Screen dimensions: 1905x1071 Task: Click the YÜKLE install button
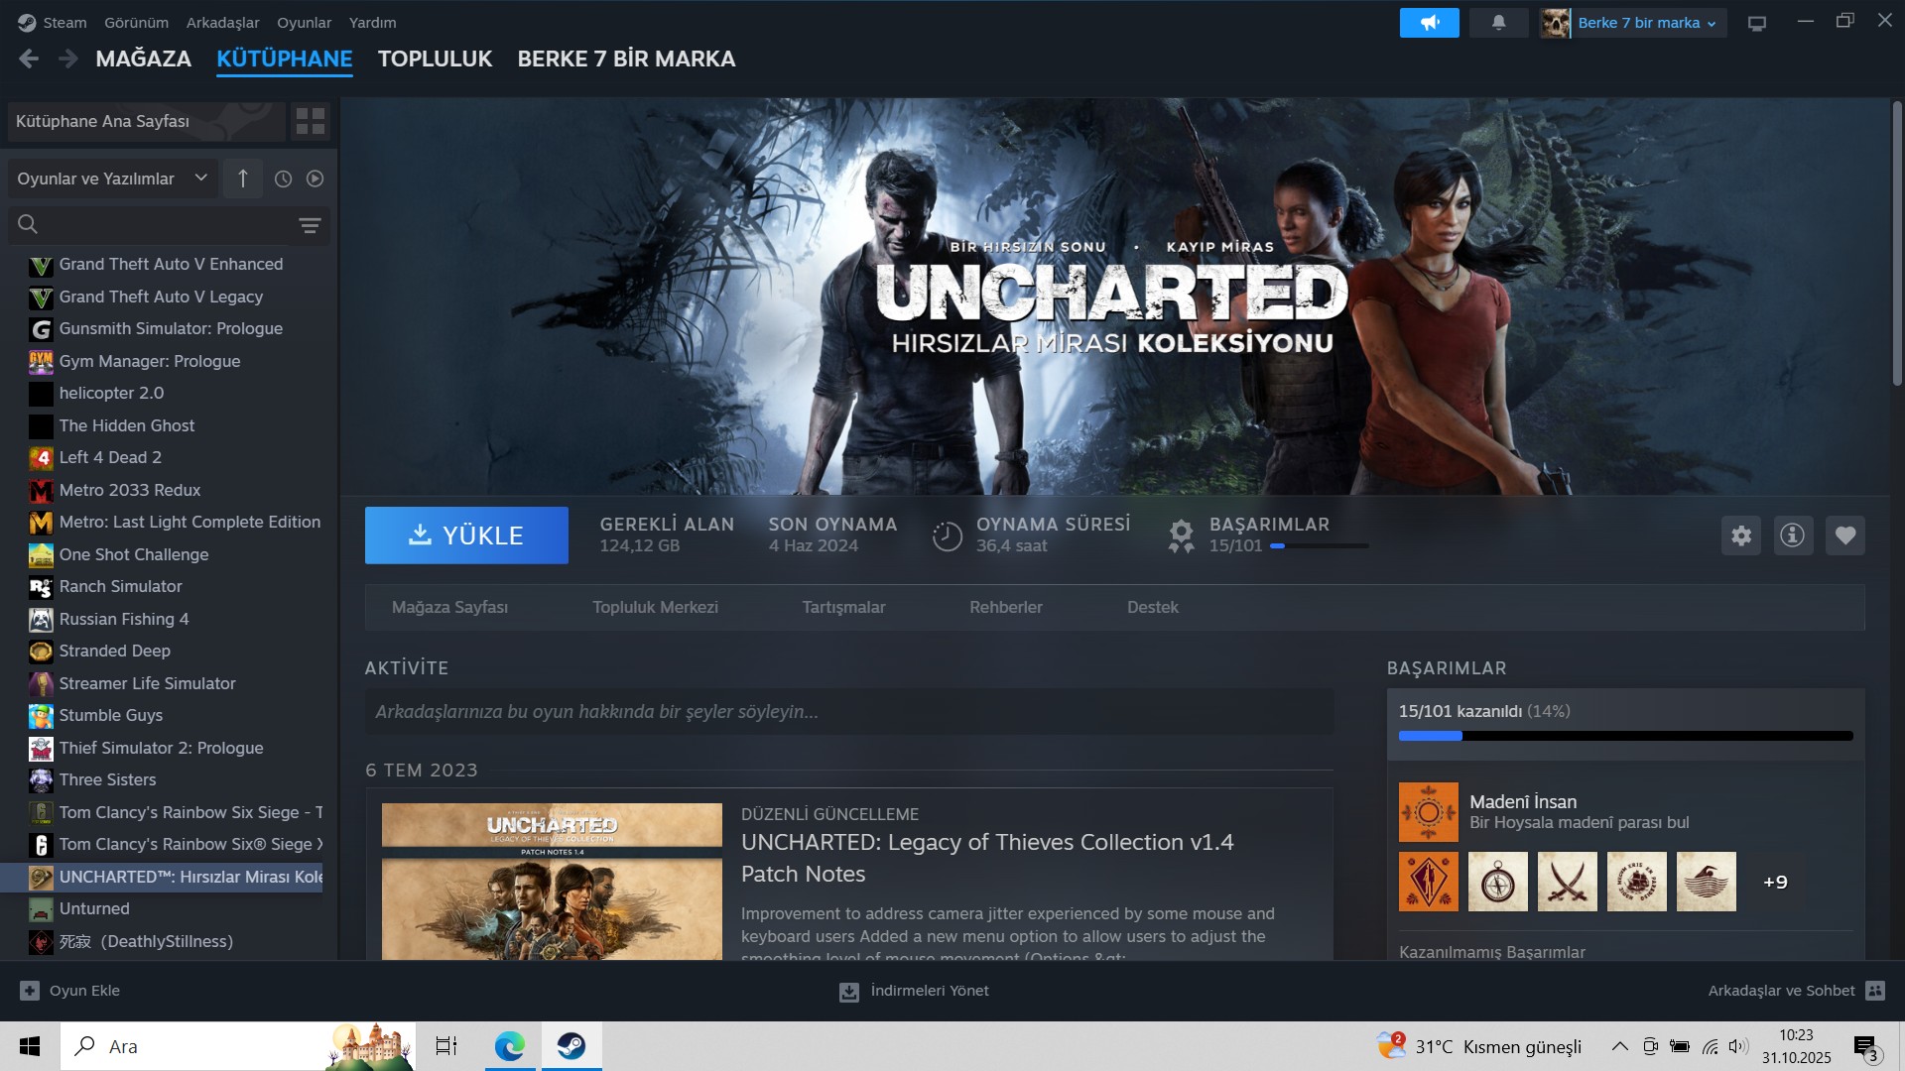click(466, 535)
